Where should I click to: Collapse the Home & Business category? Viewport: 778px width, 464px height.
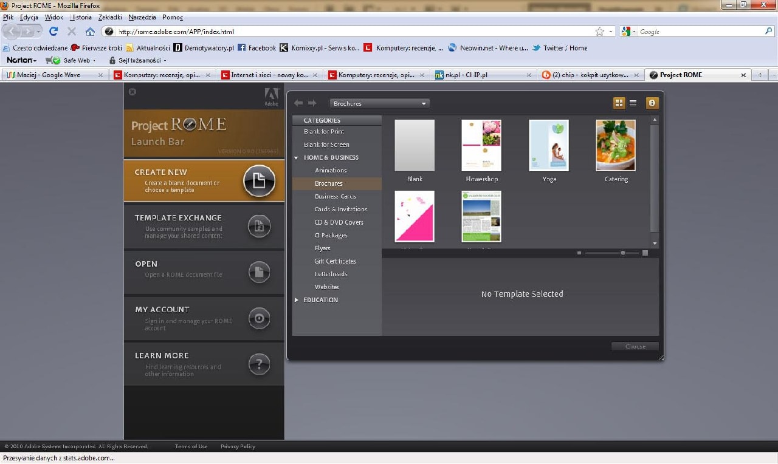pos(297,158)
